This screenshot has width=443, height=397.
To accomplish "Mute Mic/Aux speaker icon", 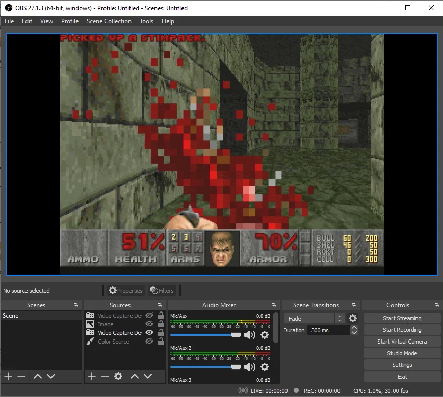I will click(249, 335).
